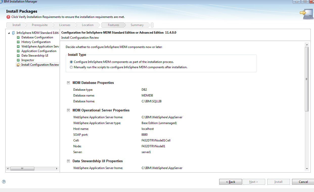The image size is (314, 192).
Task: Click the Data Stewardship UI WebSphere home path
Action: (162, 168)
